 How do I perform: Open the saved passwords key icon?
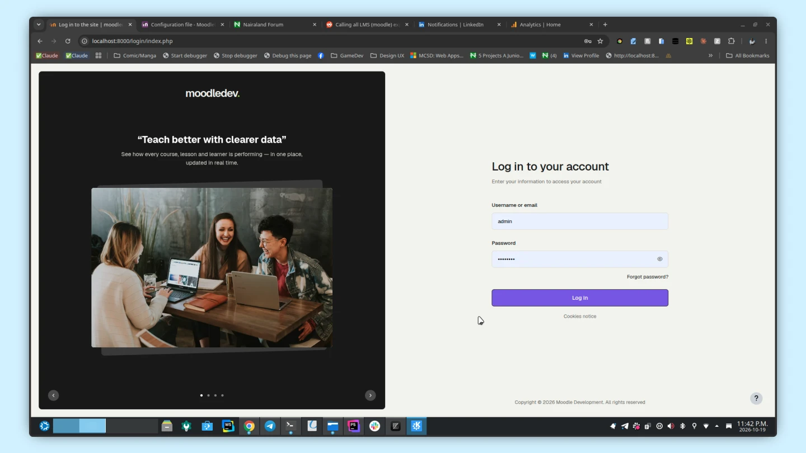[588, 41]
